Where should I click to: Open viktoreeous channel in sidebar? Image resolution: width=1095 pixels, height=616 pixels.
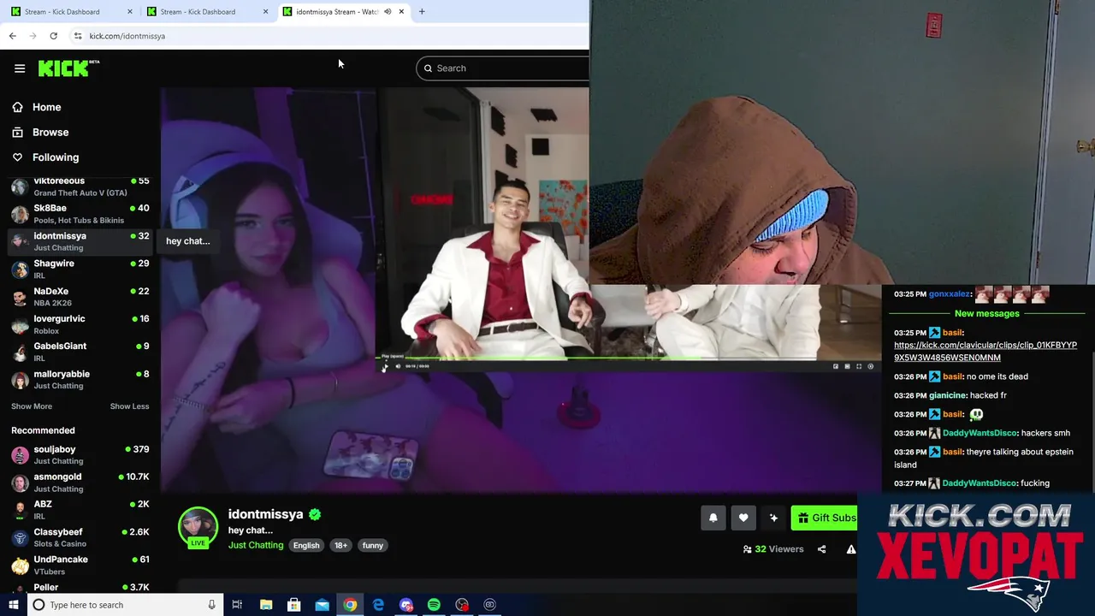point(80,187)
